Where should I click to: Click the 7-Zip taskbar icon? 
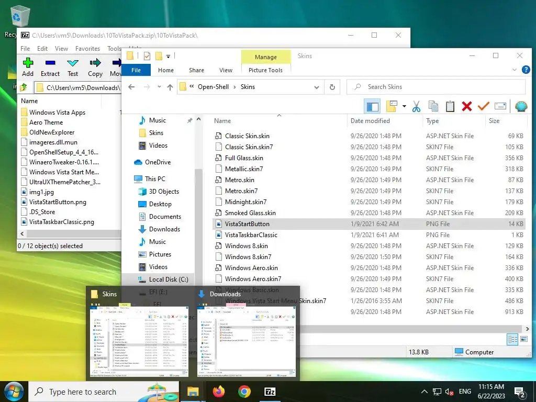click(270, 392)
